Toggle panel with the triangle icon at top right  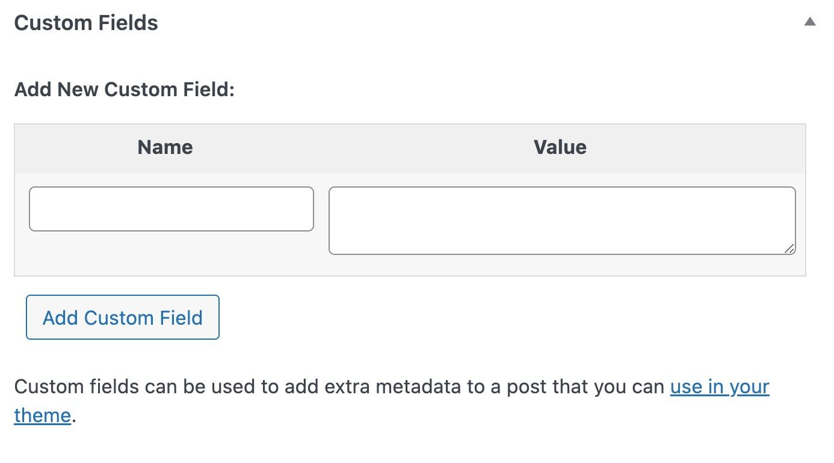(x=810, y=22)
